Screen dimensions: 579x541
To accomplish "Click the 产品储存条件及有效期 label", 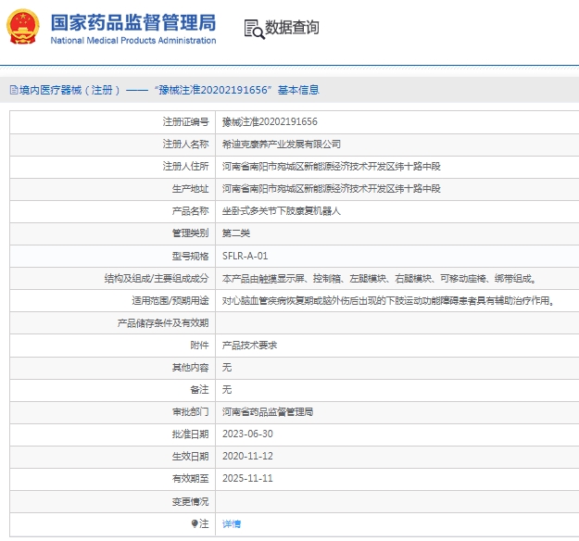I will pyautogui.click(x=163, y=323).
